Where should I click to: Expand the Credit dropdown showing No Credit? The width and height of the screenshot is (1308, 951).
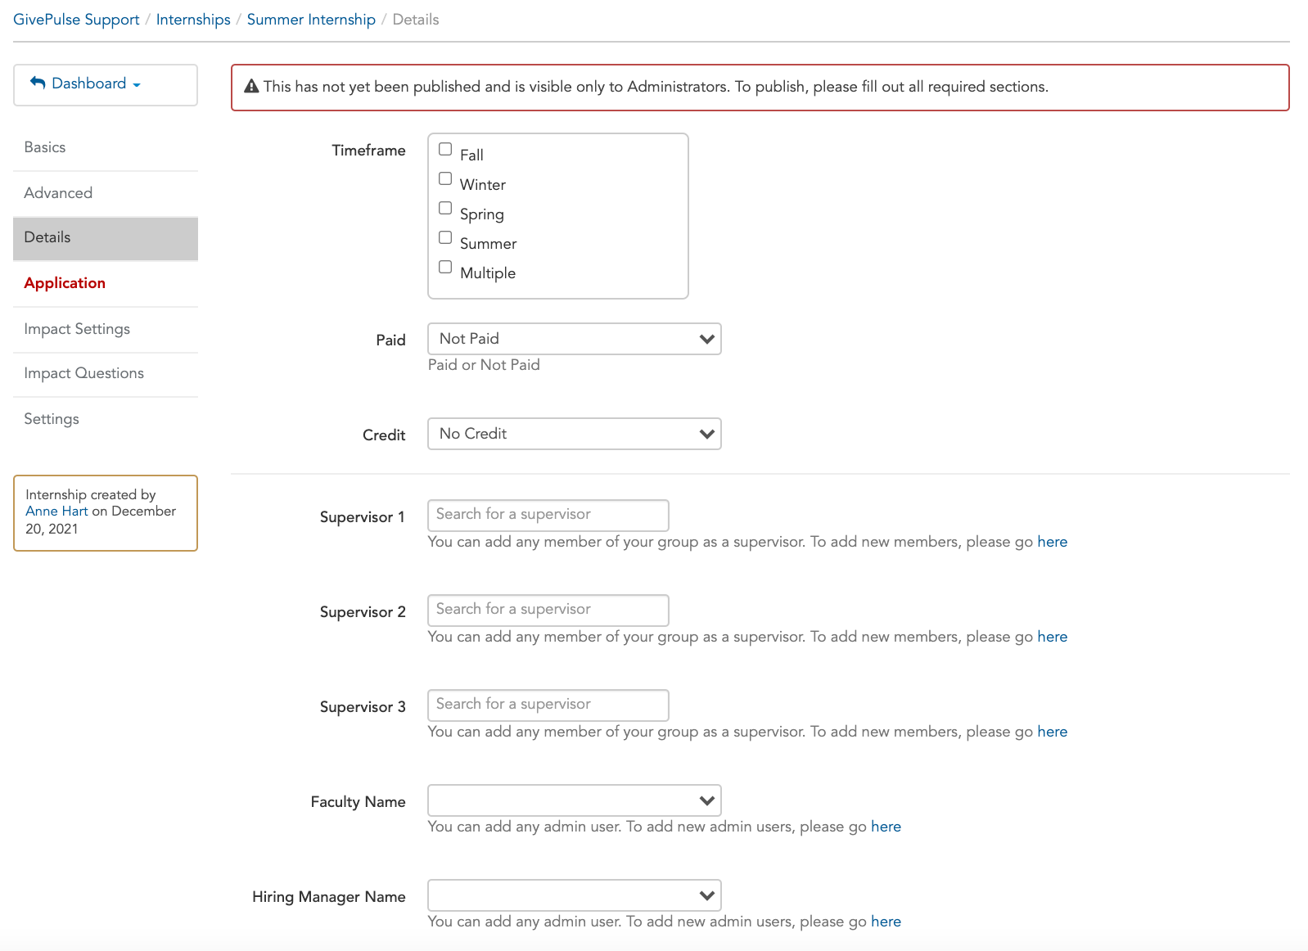coord(575,434)
